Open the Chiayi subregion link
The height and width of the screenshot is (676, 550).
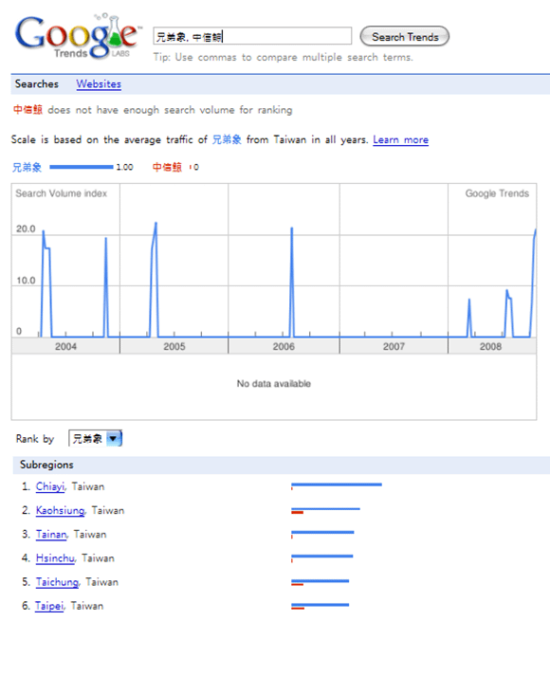pos(50,486)
